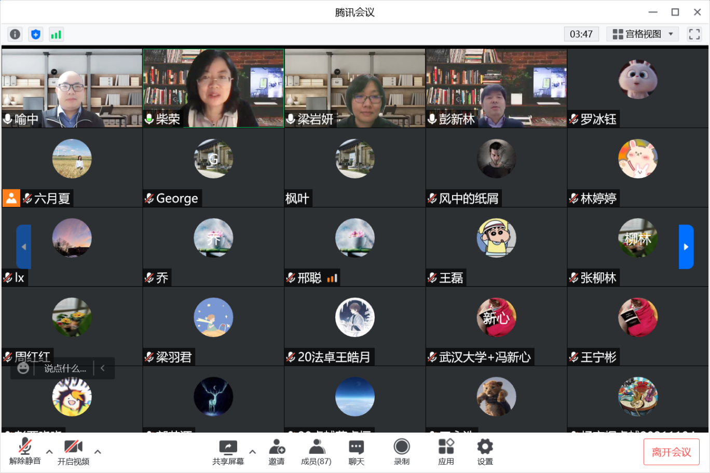The width and height of the screenshot is (710, 473).
Task: Open the Apps (应用) panel
Action: pos(446,452)
